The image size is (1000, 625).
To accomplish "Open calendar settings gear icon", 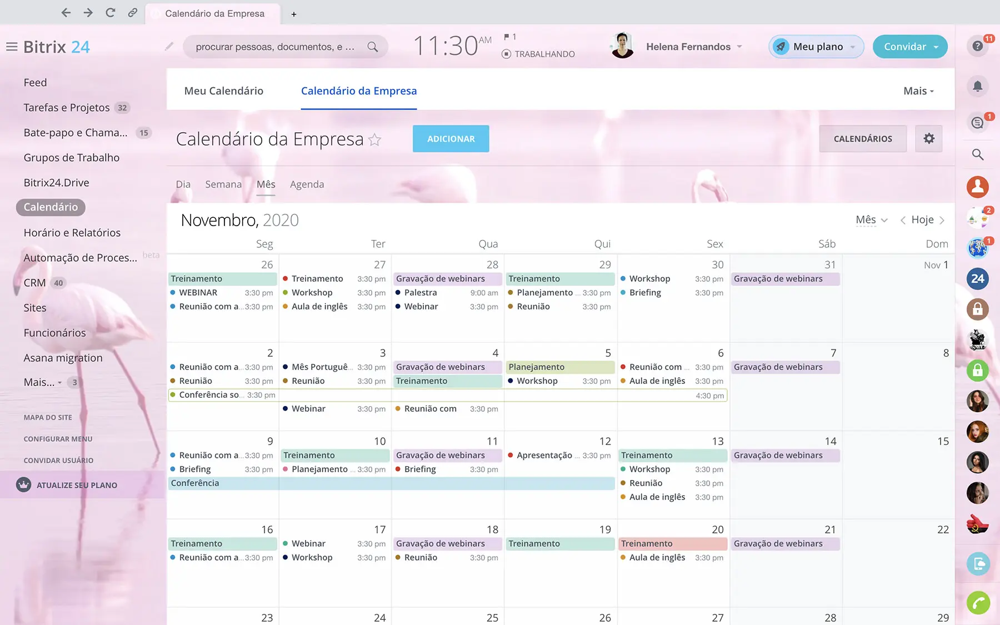I will 928,138.
